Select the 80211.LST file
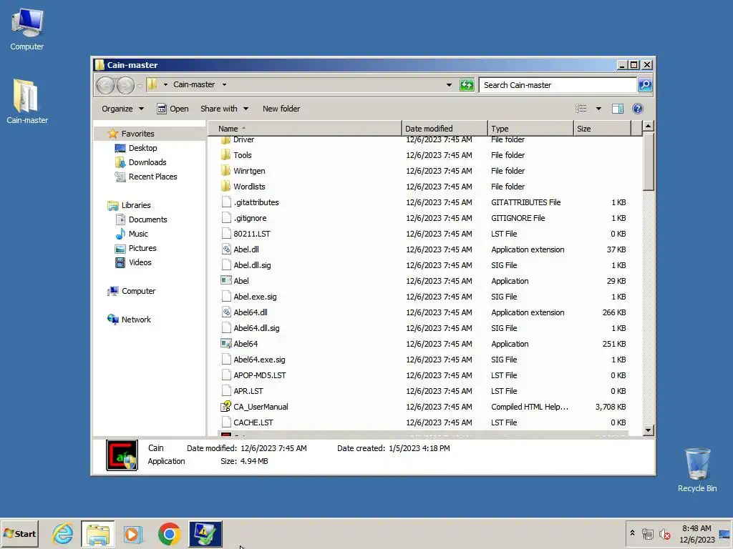 tap(246, 234)
